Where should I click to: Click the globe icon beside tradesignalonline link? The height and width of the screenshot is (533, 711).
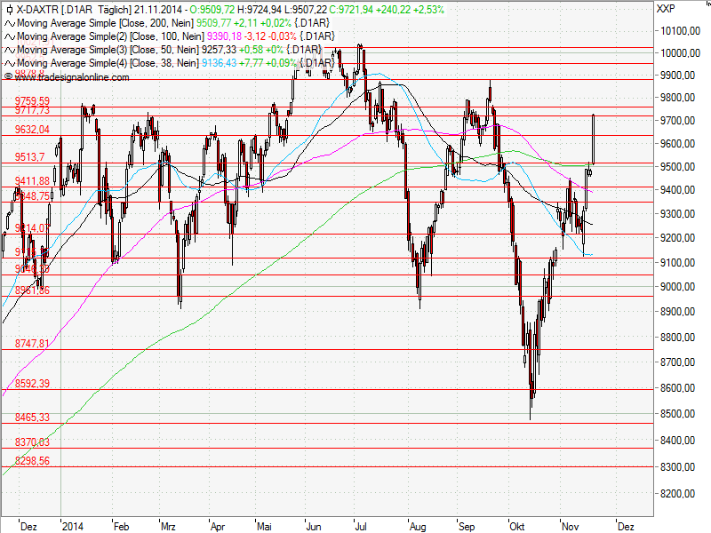[x=9, y=76]
